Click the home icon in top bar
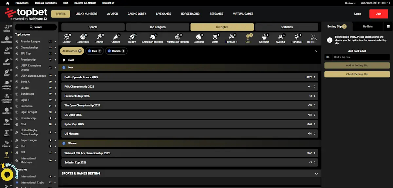The height and width of the screenshot is (188, 393). (x=7, y=3)
